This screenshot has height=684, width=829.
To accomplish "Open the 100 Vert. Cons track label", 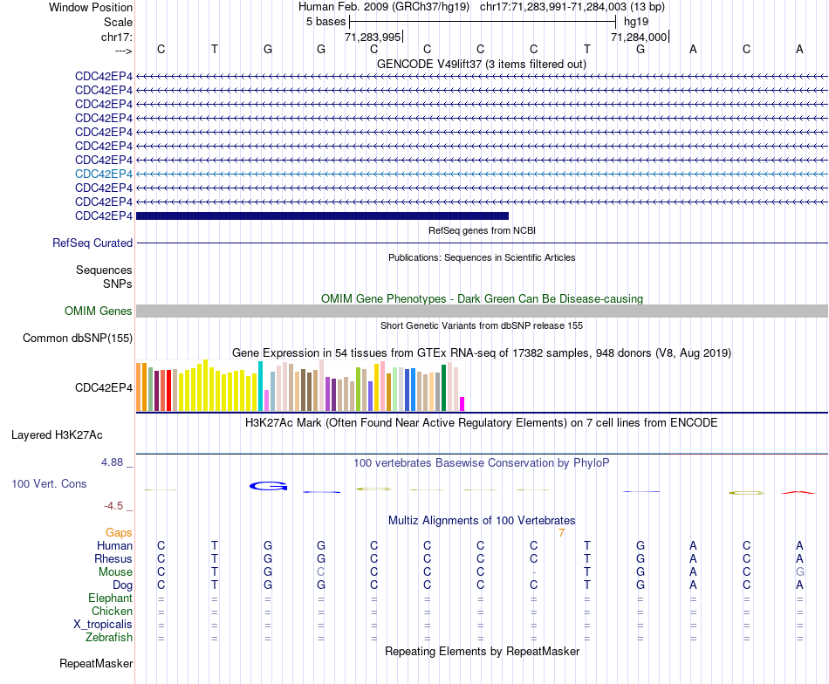I will [49, 483].
